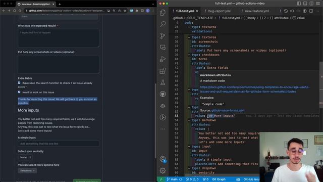Click 'attributes' in the editor breadcrumb
323x182 pixels.
pyautogui.click(x=281, y=18)
